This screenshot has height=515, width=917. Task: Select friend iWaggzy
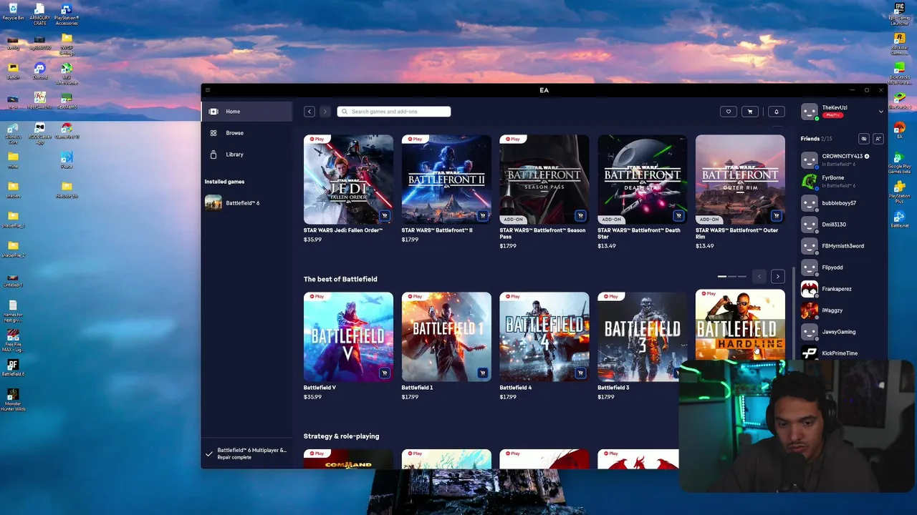pos(843,310)
